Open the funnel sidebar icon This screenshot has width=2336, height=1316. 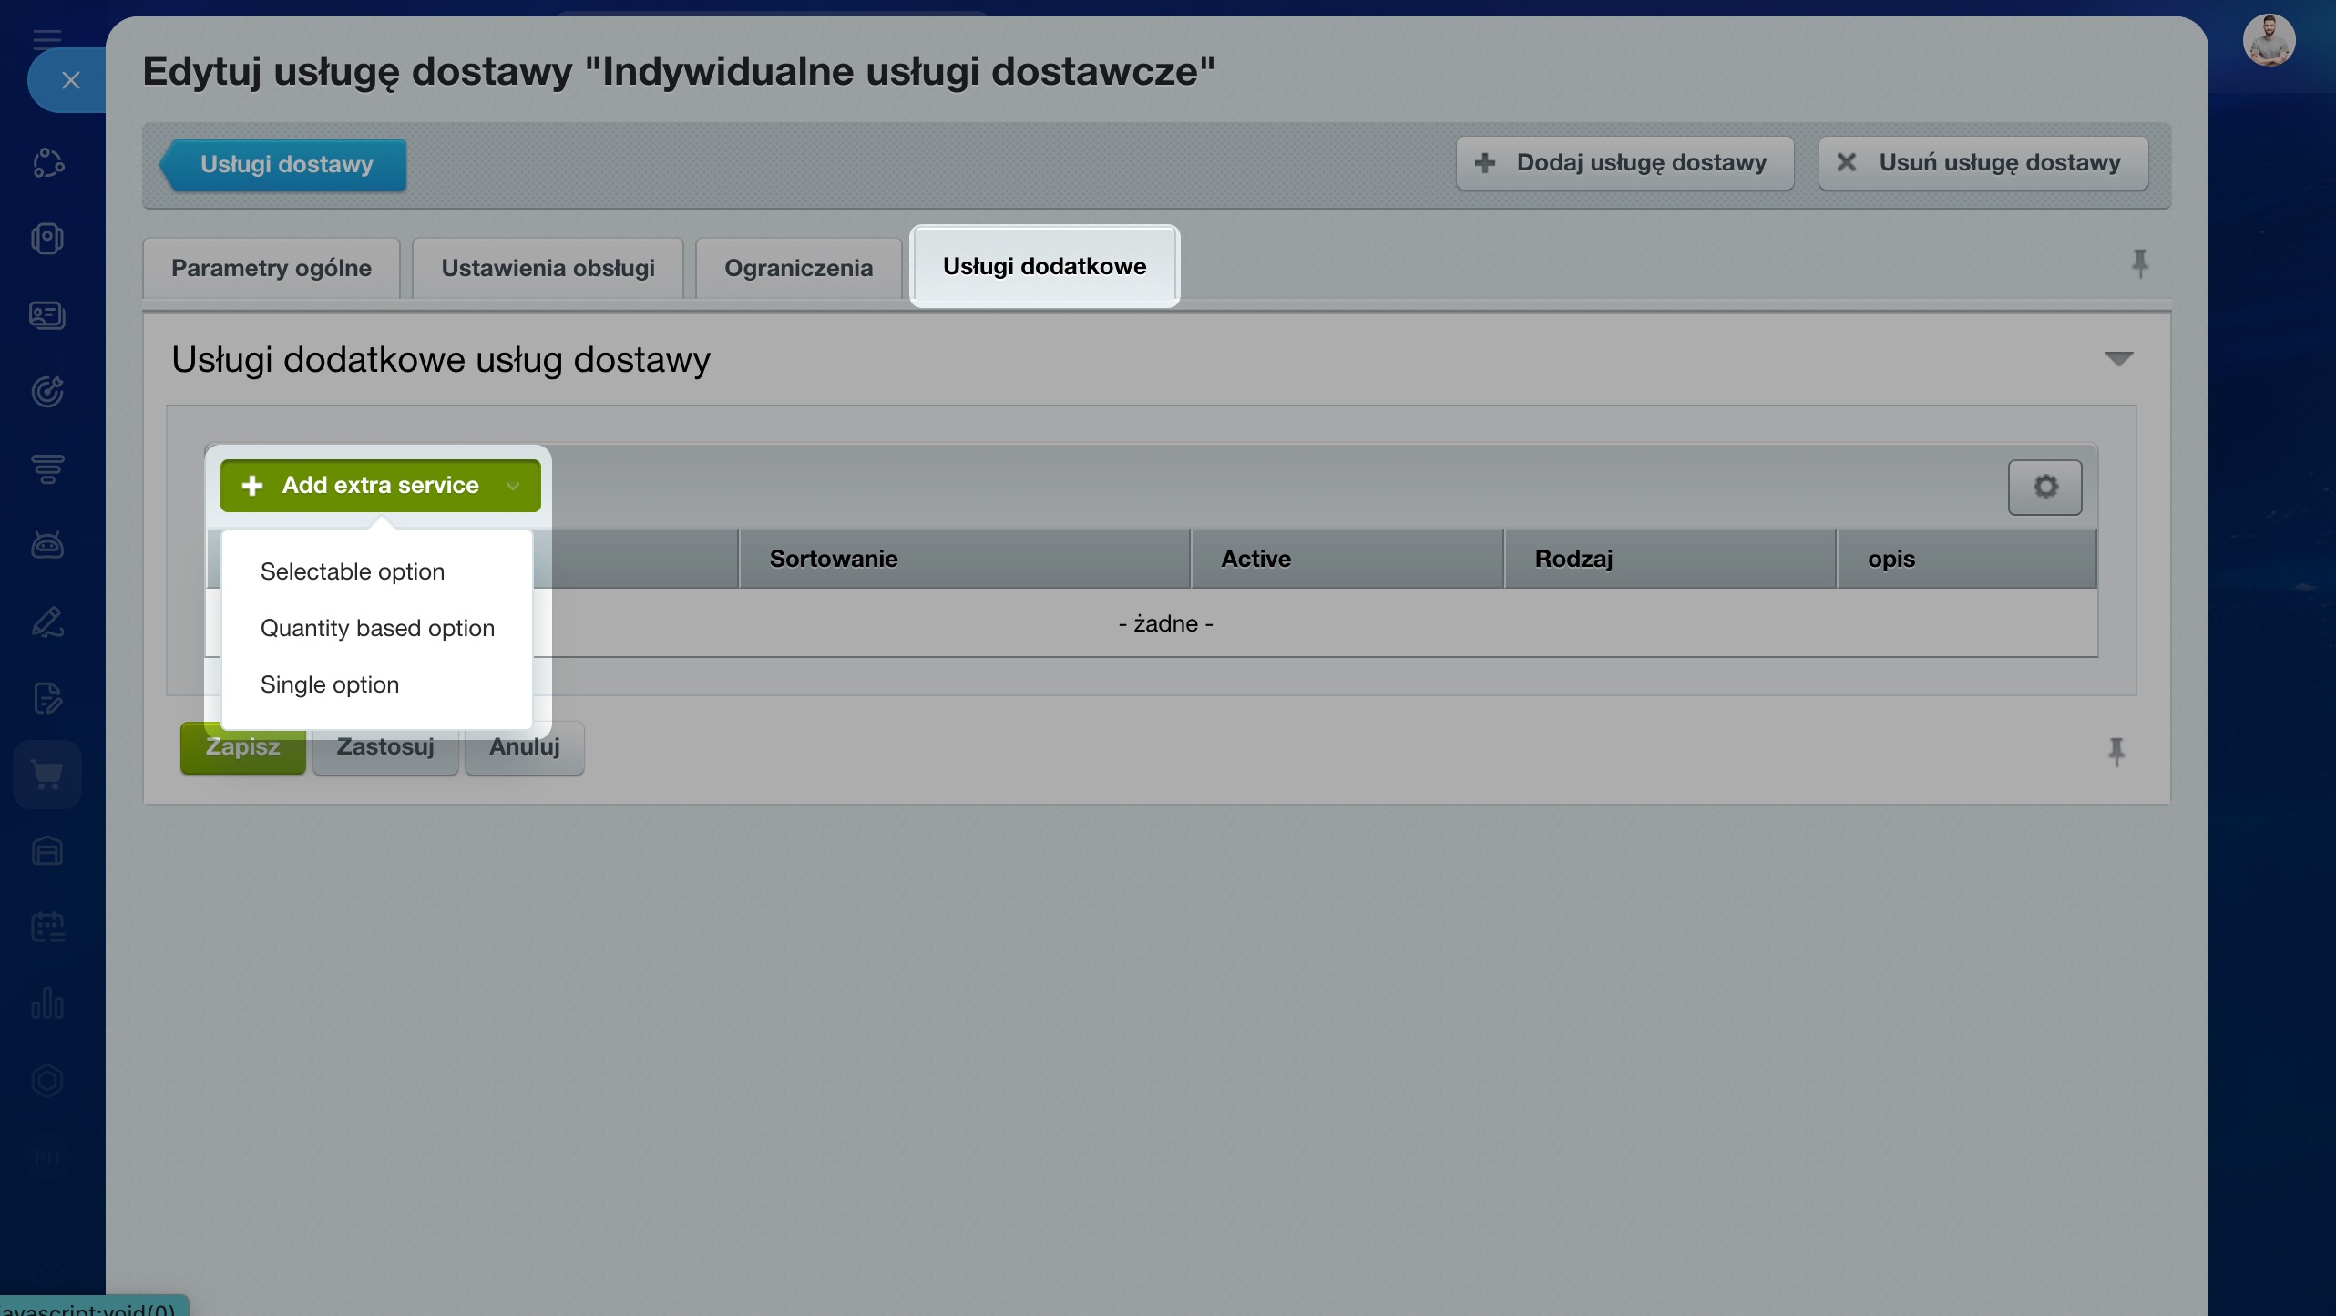click(47, 468)
